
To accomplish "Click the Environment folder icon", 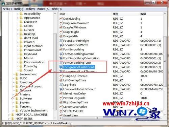I will pos(17,74).
